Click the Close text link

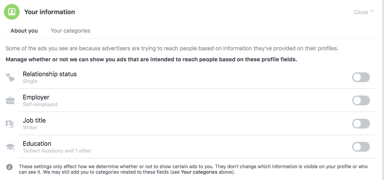(360, 12)
